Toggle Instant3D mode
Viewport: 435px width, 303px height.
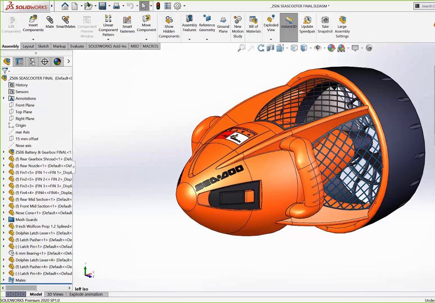click(x=289, y=27)
